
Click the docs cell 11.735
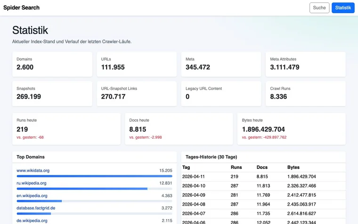coord(263,214)
